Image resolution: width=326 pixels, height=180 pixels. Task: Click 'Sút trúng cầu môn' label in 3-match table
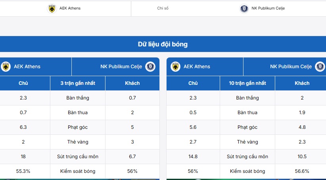78,157
